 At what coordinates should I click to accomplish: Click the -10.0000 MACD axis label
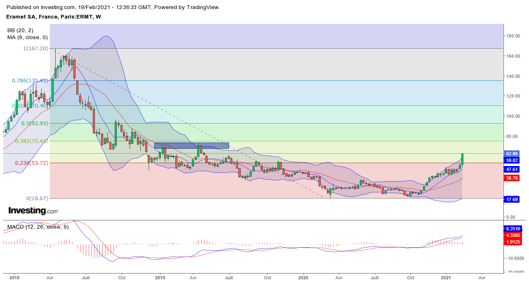click(x=515, y=258)
